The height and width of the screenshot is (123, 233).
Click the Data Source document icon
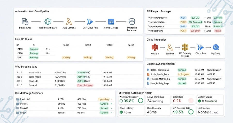(25, 21)
